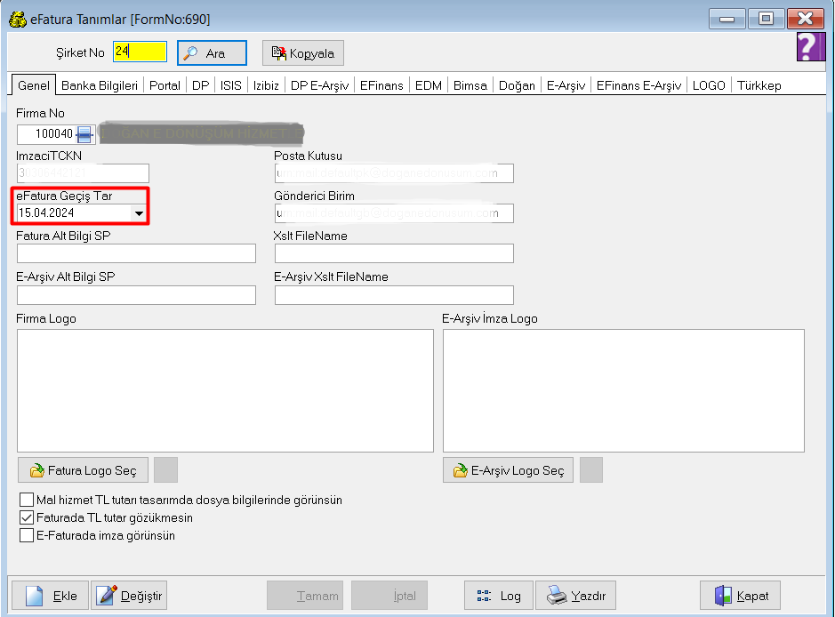Enable E-Faturada imza görünsün checkbox
Viewport: 835px width, 617px height.
point(27,535)
